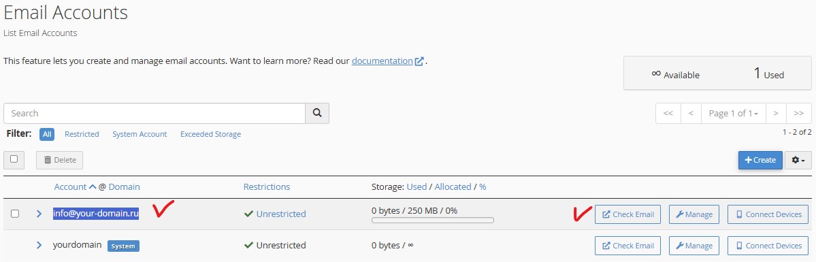Select the Restricted filter
The height and width of the screenshot is (262, 816).
click(82, 134)
